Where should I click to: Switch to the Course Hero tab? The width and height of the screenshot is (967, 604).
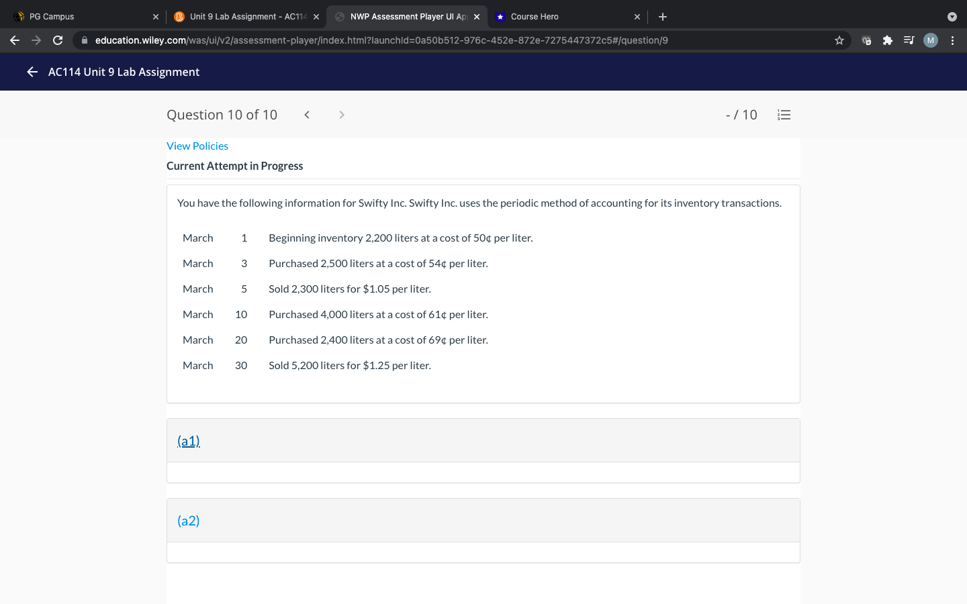pyautogui.click(x=567, y=17)
